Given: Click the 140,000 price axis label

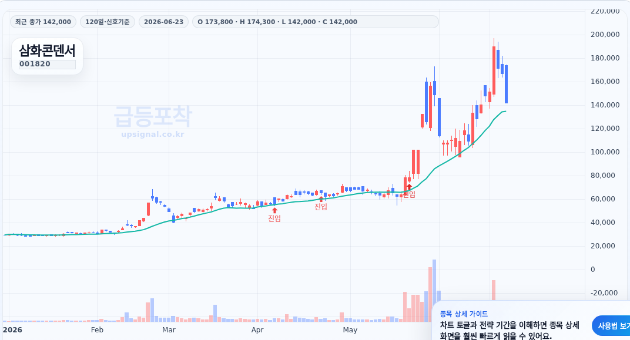Looking at the screenshot, I should (x=605, y=105).
